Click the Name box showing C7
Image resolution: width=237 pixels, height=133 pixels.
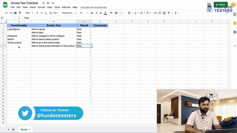click(x=8, y=18)
